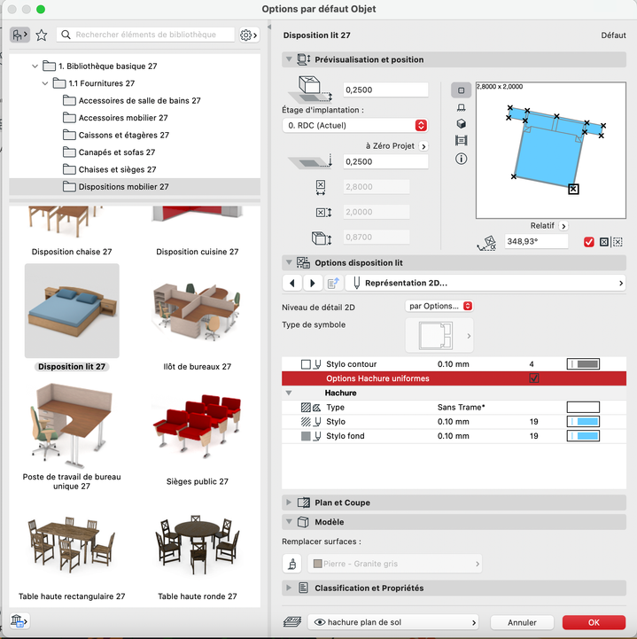Click the page list icon beside arrows
Viewport: 637px width, 639px height.
[x=334, y=283]
